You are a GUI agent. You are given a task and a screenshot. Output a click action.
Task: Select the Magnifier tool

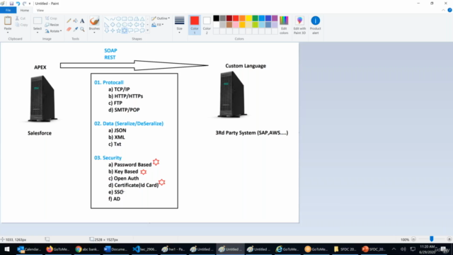pyautogui.click(x=82, y=29)
